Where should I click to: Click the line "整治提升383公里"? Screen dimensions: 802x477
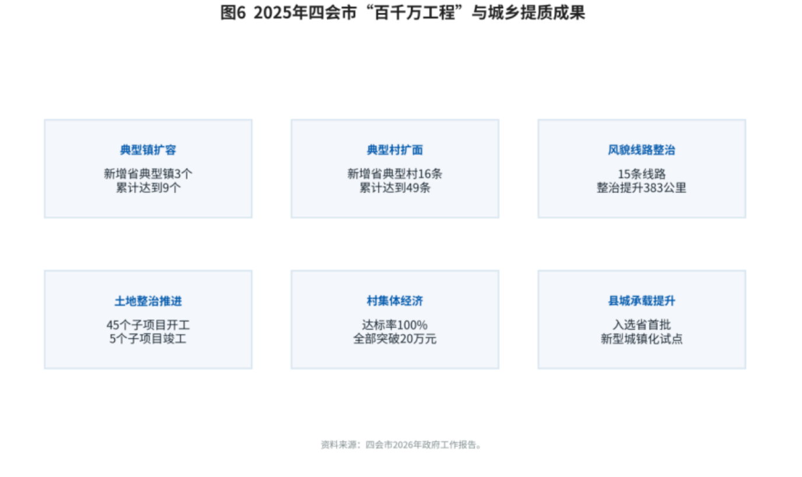[x=642, y=188]
